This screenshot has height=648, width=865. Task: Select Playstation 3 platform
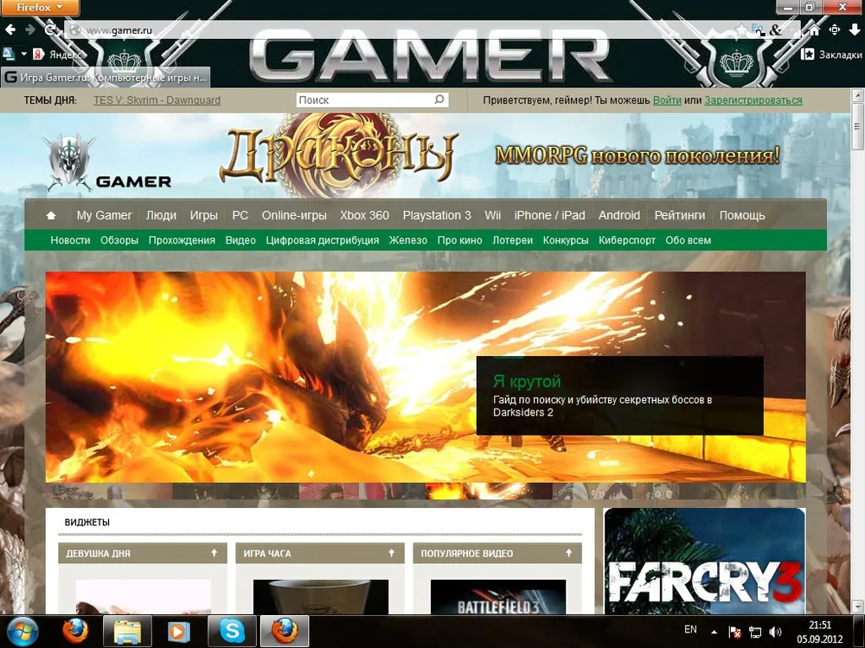tap(437, 215)
